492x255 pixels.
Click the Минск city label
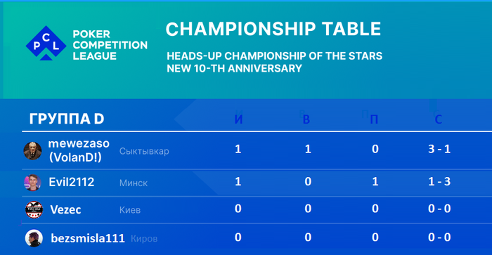click(134, 183)
